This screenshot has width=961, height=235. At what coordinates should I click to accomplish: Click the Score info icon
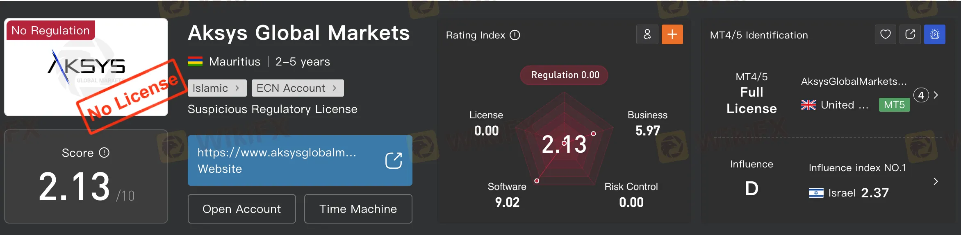pyautogui.click(x=105, y=153)
